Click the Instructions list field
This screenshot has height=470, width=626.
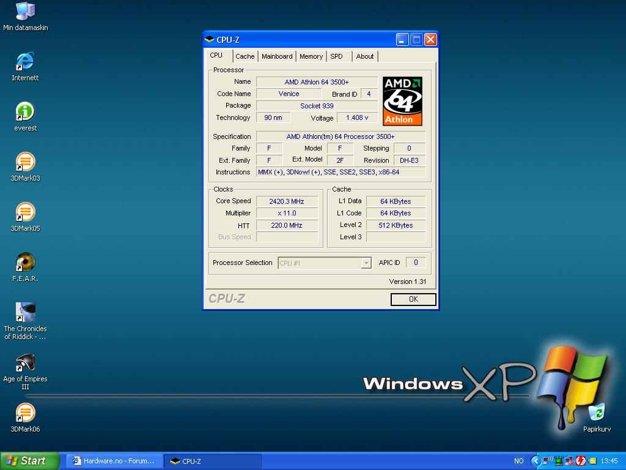point(341,172)
